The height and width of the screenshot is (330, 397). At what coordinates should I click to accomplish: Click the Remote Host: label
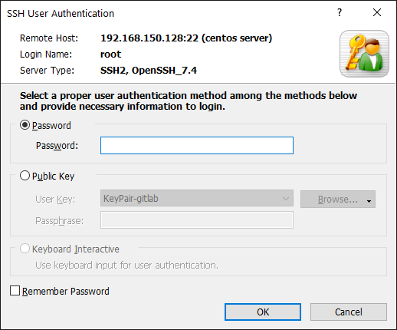49,38
